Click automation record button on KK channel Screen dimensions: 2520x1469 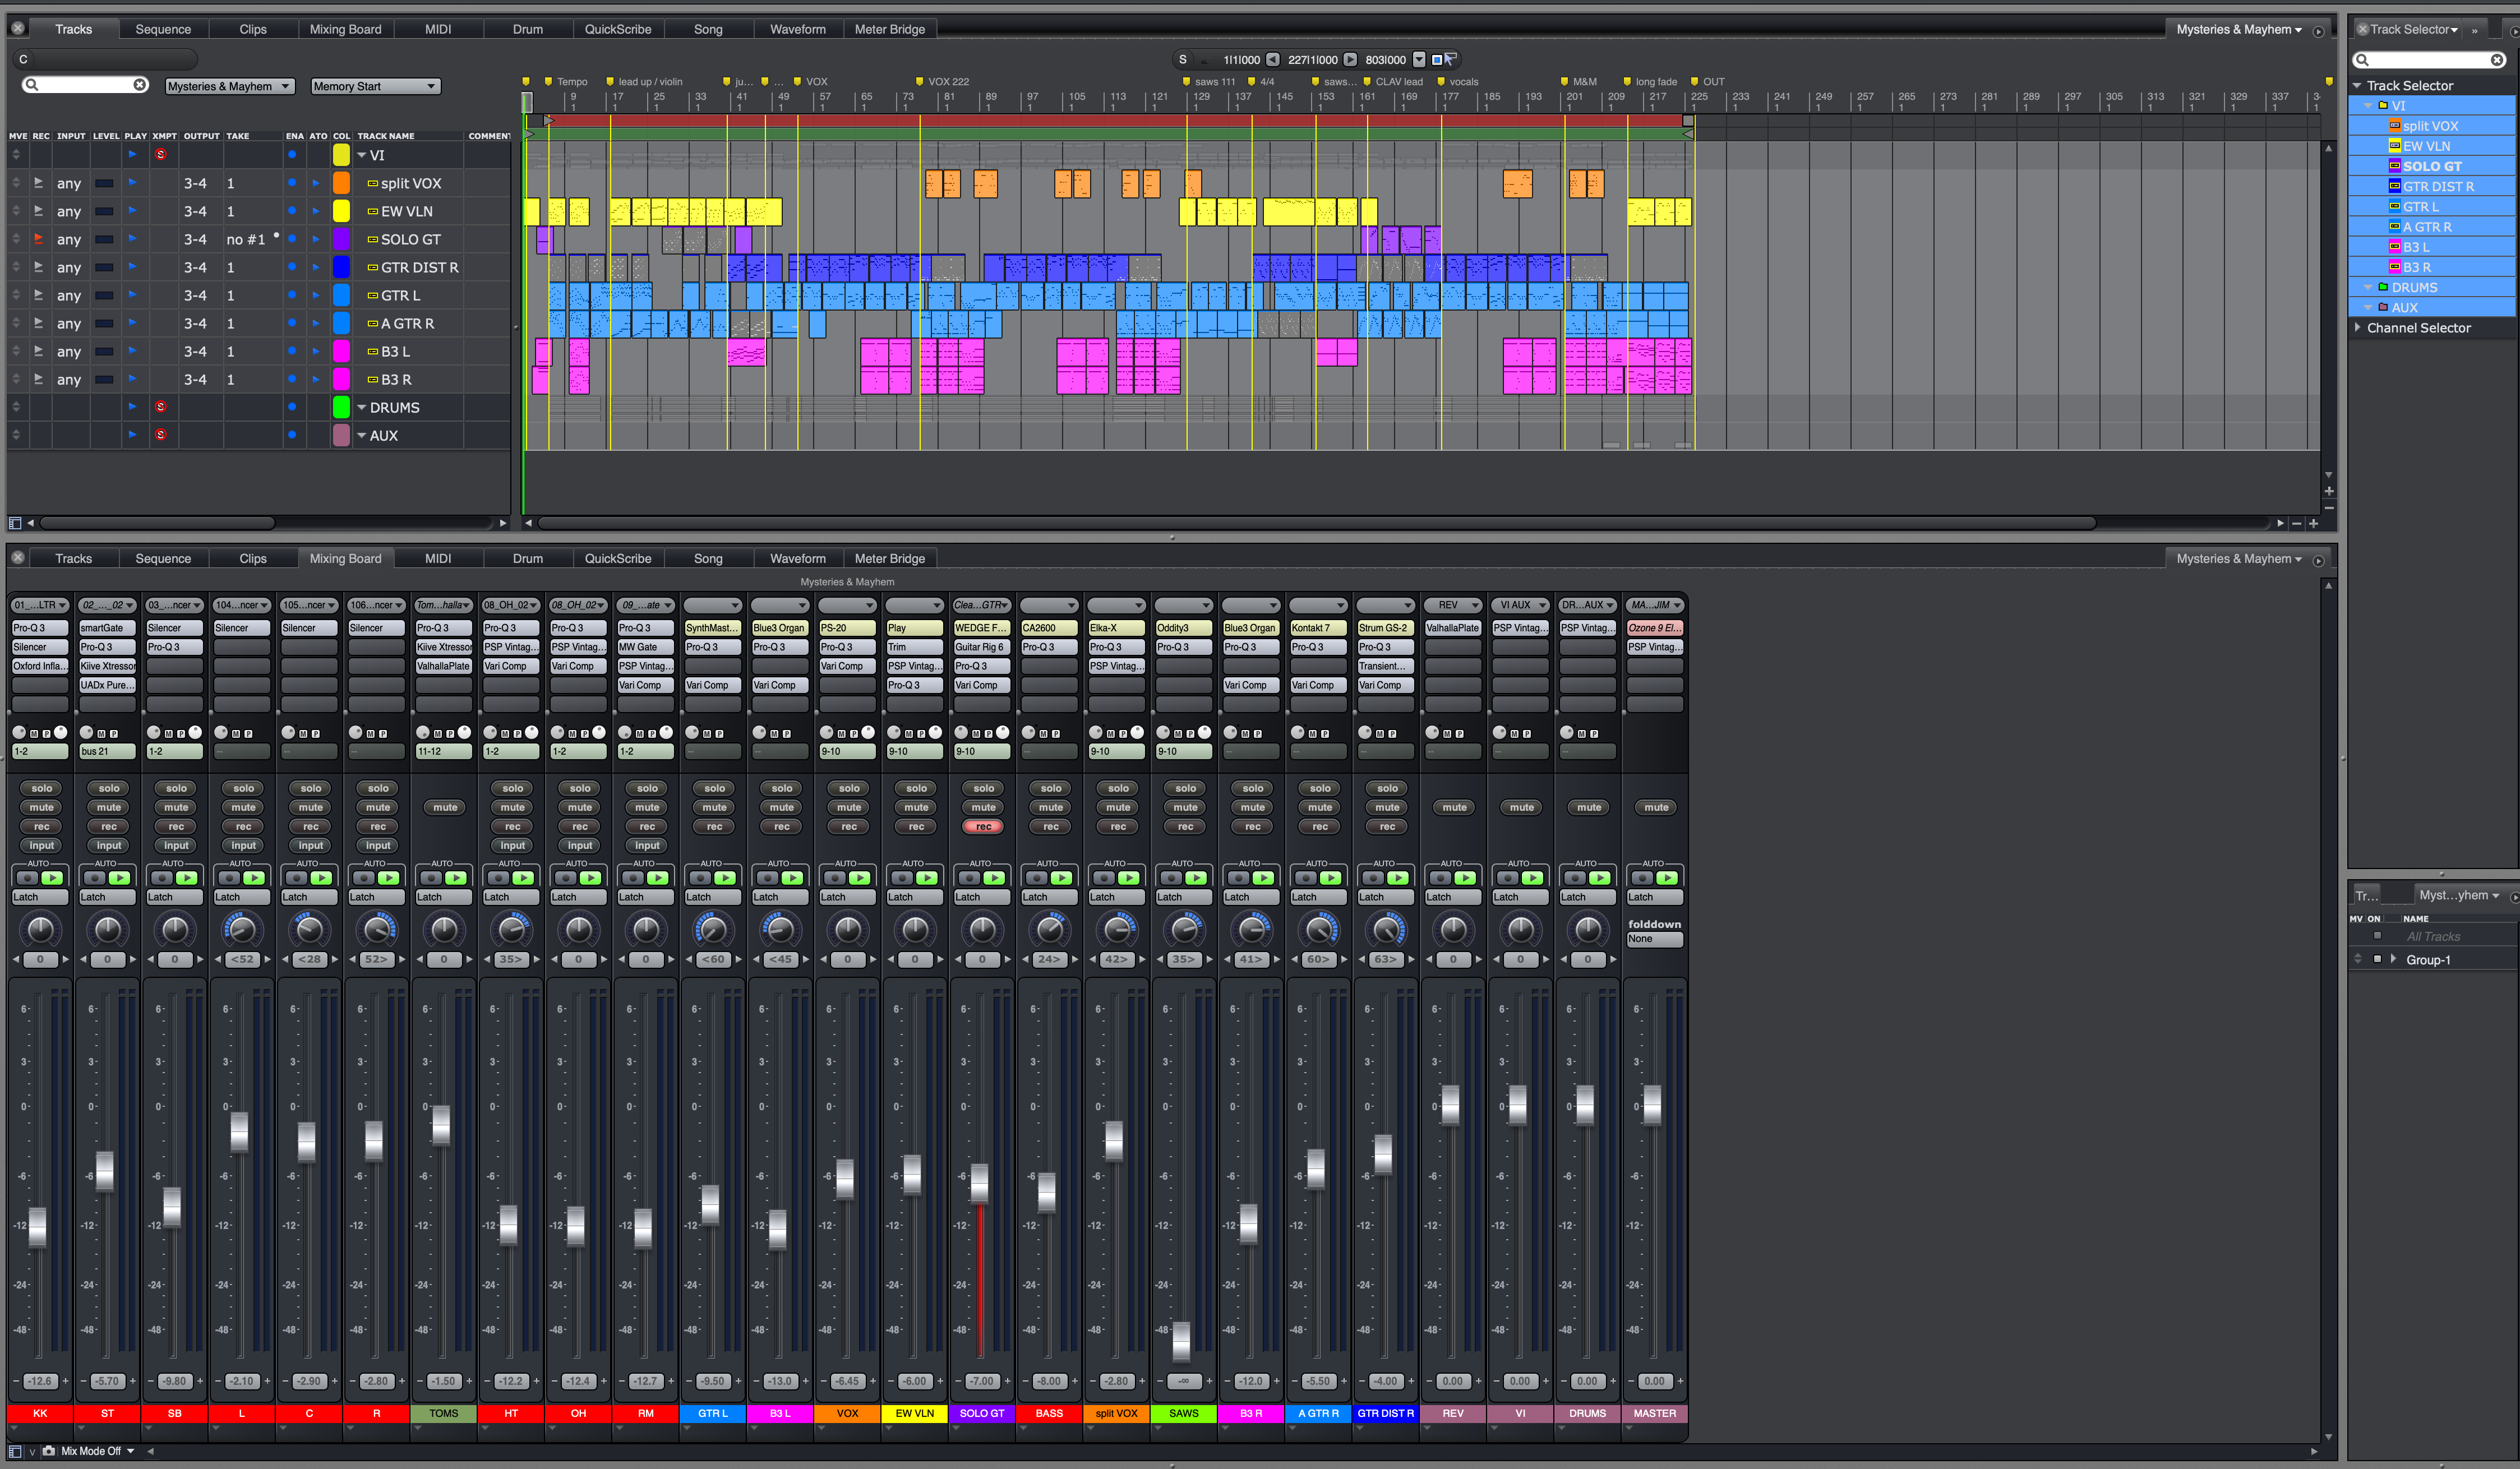pos(27,878)
